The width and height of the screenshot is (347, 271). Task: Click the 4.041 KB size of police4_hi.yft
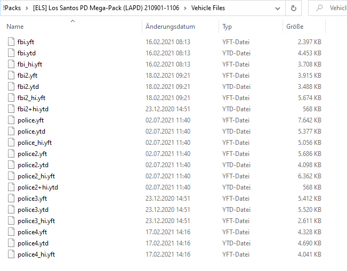[309, 254]
